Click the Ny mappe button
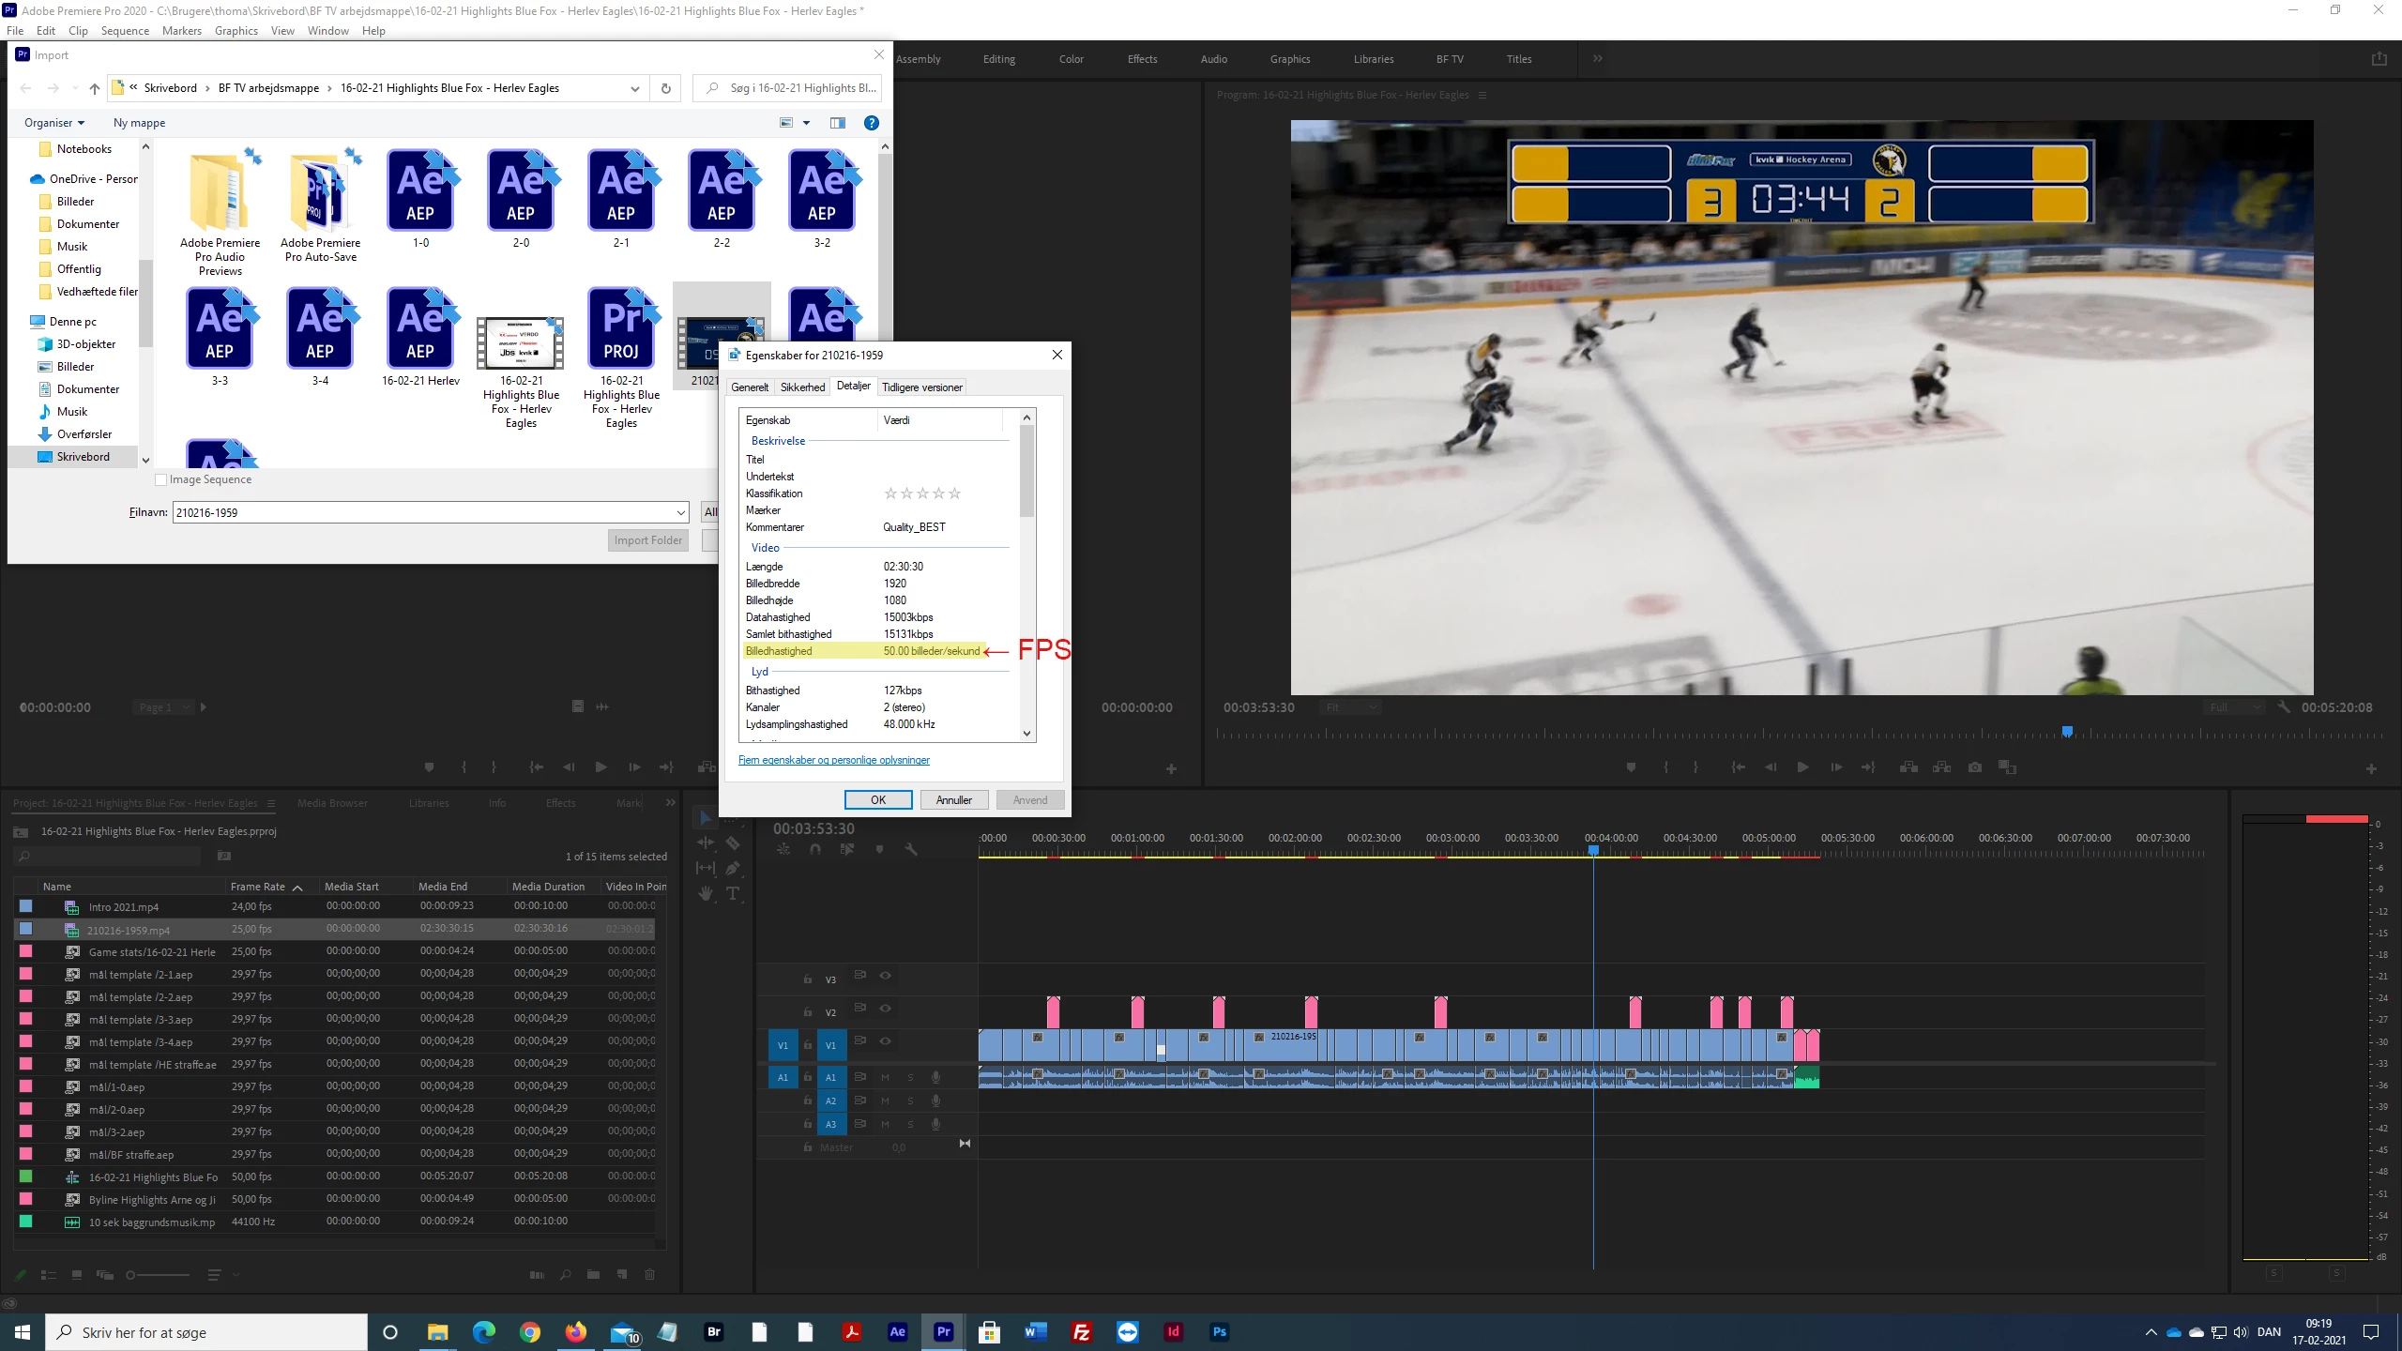Image resolution: width=2402 pixels, height=1351 pixels. (139, 123)
